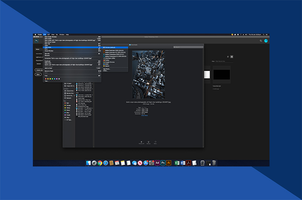Open Spotlight search in the menu bar
The image size is (302, 200).
(263, 35)
